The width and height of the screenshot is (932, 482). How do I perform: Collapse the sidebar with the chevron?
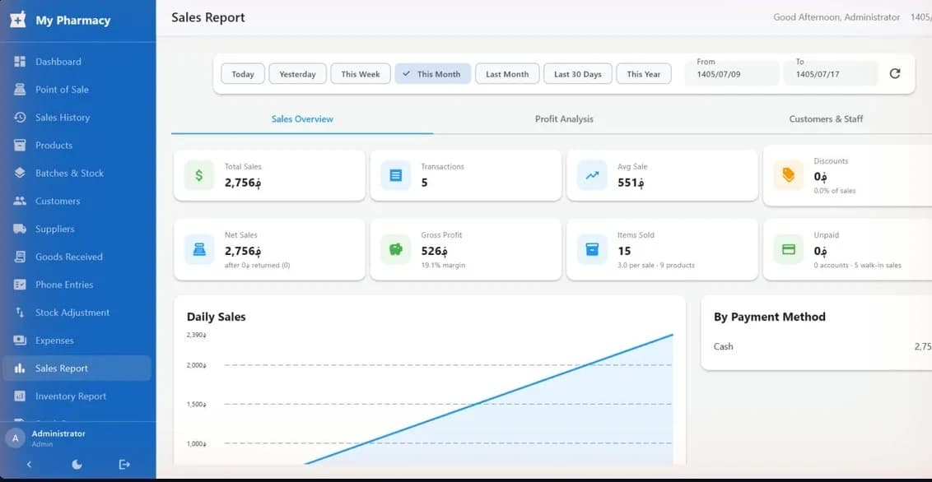[29, 464]
